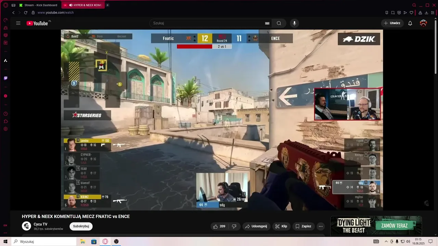The image size is (438, 246).
Task: Open YouTube notifications bell
Action: [410, 23]
